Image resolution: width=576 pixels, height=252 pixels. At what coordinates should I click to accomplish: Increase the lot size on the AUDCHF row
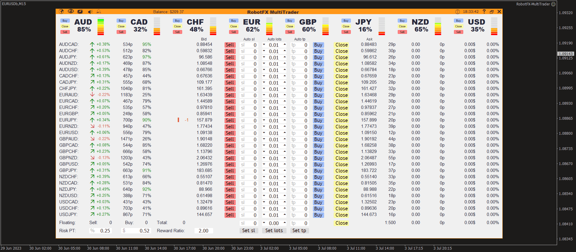pyautogui.click(x=284, y=51)
